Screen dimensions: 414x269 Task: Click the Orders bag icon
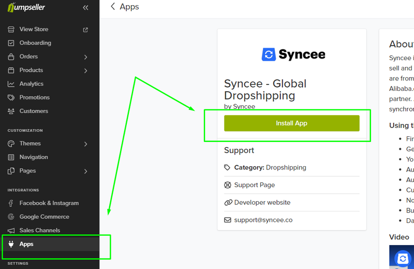click(x=11, y=56)
